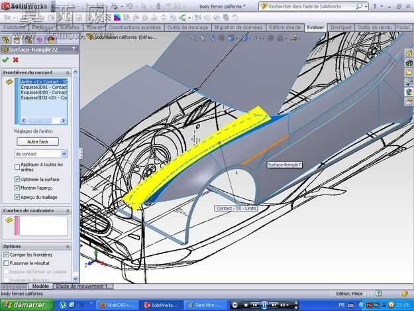Viewport: 414px width, 311px height.
Task: Open the Outils de moulage tab
Action: 187,27
